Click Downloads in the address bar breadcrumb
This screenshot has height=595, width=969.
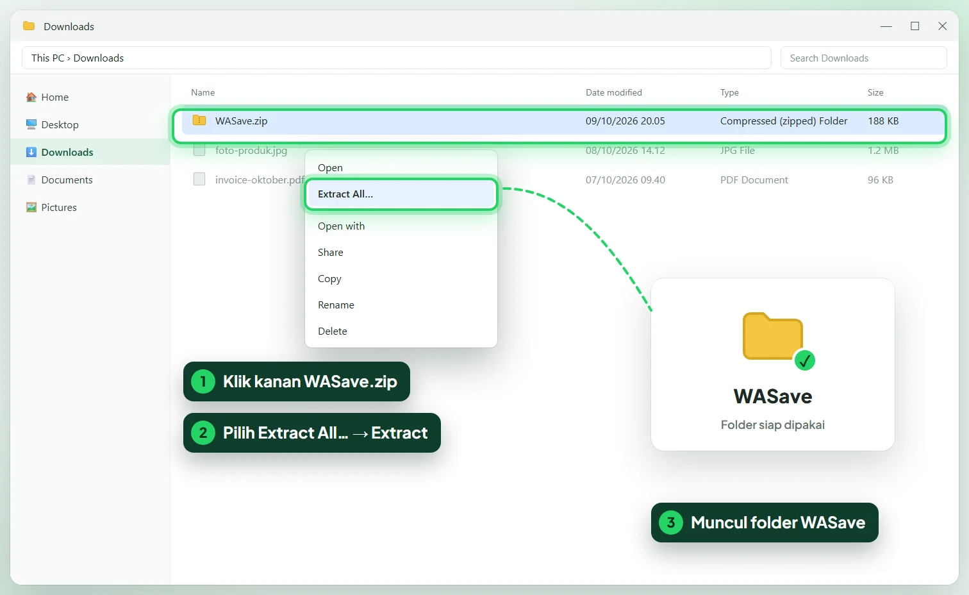coord(99,58)
